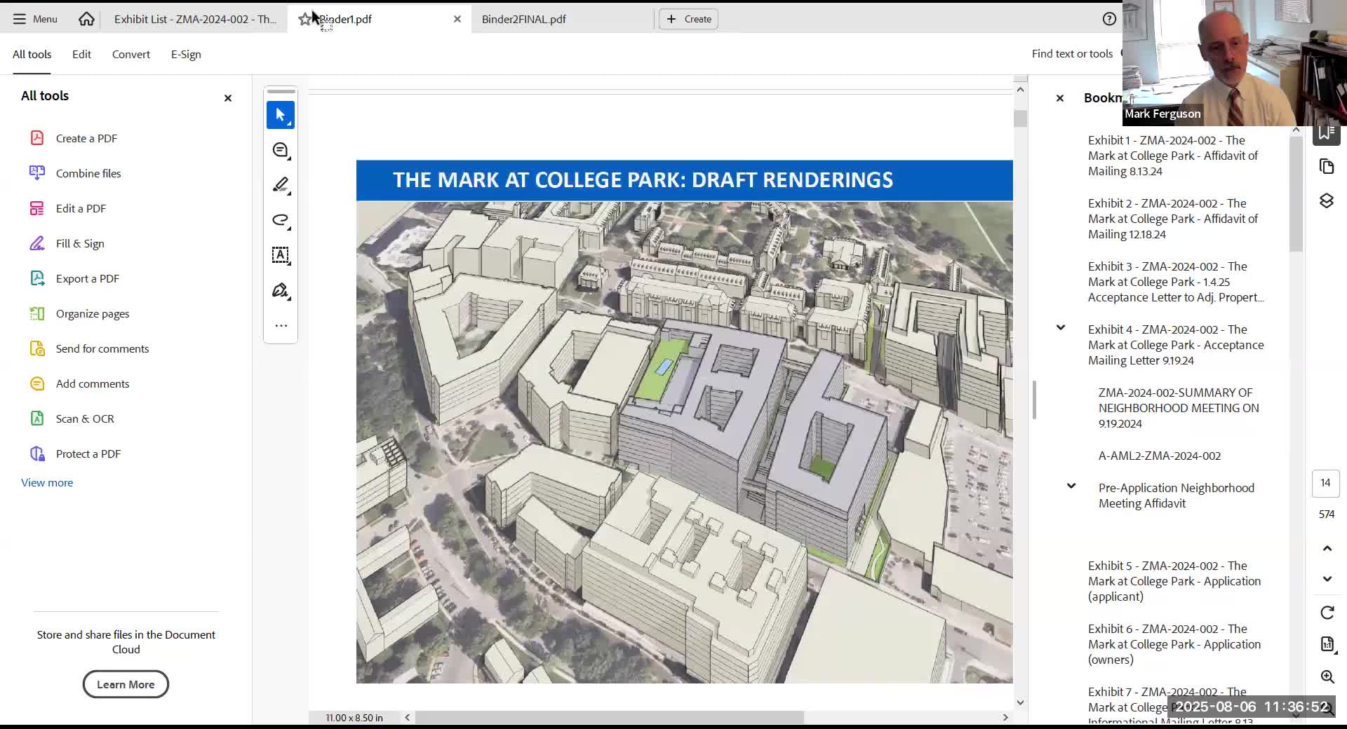This screenshot has height=729, width=1347.
Task: Open Summary of Neighborhood Meeting bookmark
Action: coord(1179,408)
